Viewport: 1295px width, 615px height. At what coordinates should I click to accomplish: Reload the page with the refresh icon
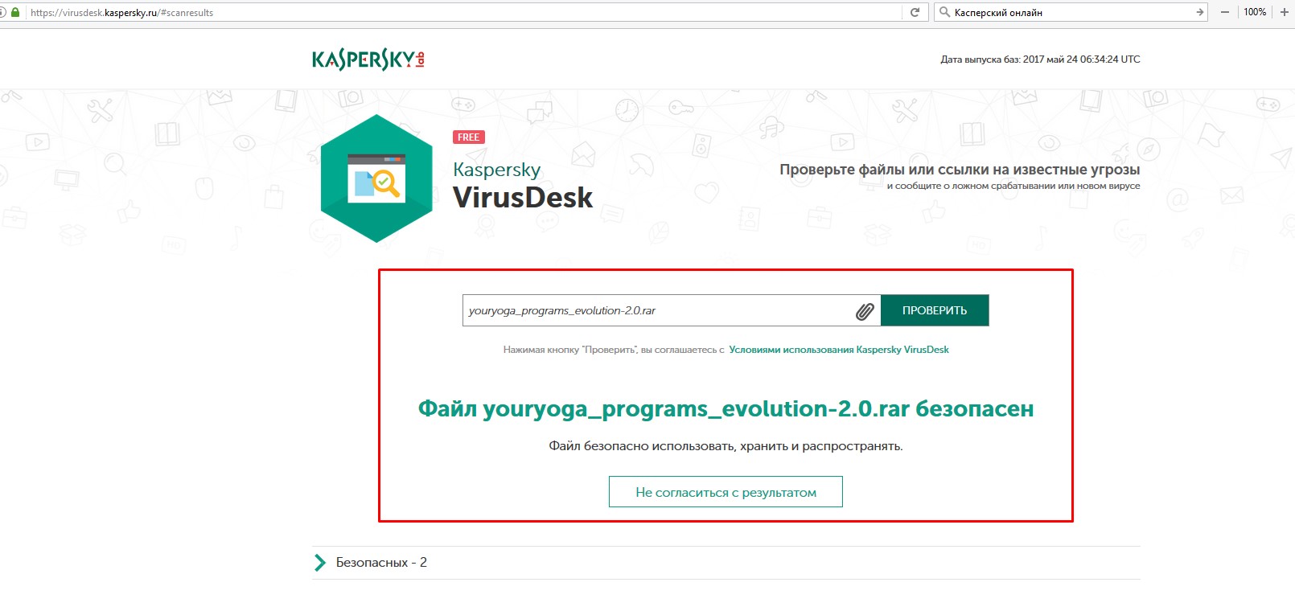click(915, 12)
